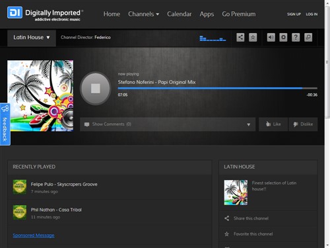Open the pop-out player icon
This screenshot has height=248, width=330.
308,37
